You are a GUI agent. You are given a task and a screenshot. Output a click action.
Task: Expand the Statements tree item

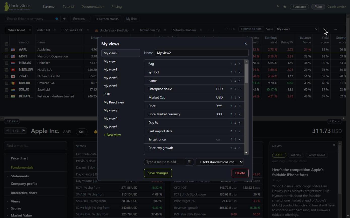7,176
